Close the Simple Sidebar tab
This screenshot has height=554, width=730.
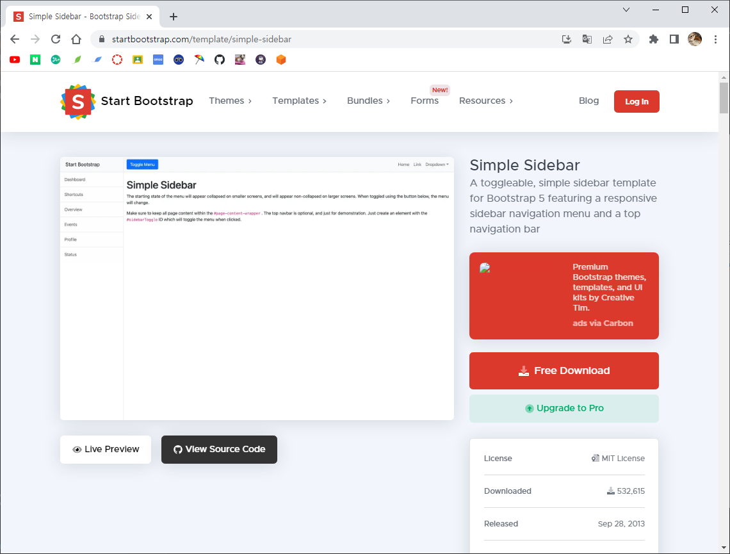coord(149,17)
